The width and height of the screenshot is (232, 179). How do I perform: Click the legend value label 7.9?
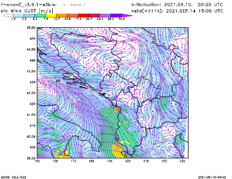coord(46,19)
